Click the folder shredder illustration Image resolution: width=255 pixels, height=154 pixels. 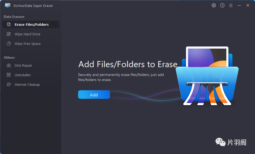207,76
